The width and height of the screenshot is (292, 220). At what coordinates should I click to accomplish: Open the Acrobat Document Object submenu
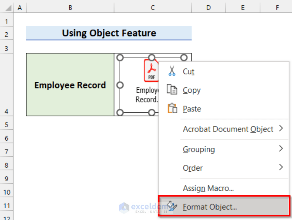click(223, 129)
